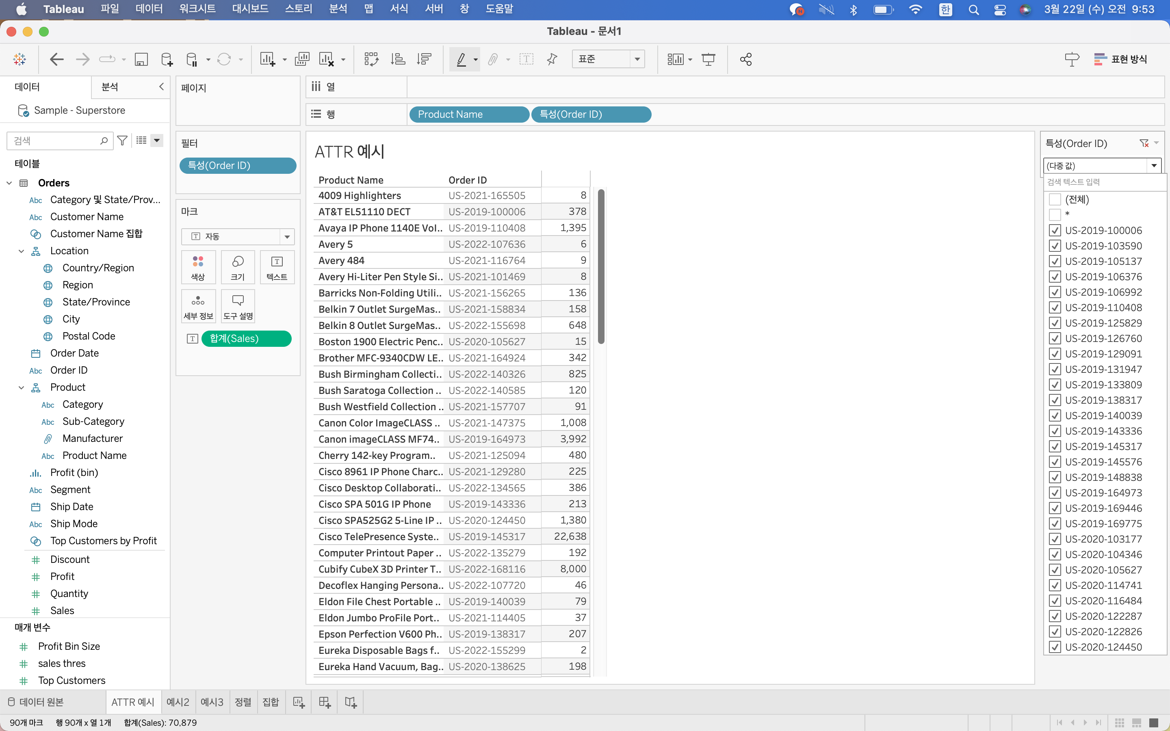Screen dimensions: 1170x731
Task: Collapse the side data pane arrow
Action: click(161, 87)
